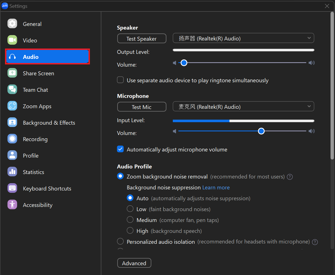Click the Profile person icon
Viewport: 335px width, 275px height.
12,155
